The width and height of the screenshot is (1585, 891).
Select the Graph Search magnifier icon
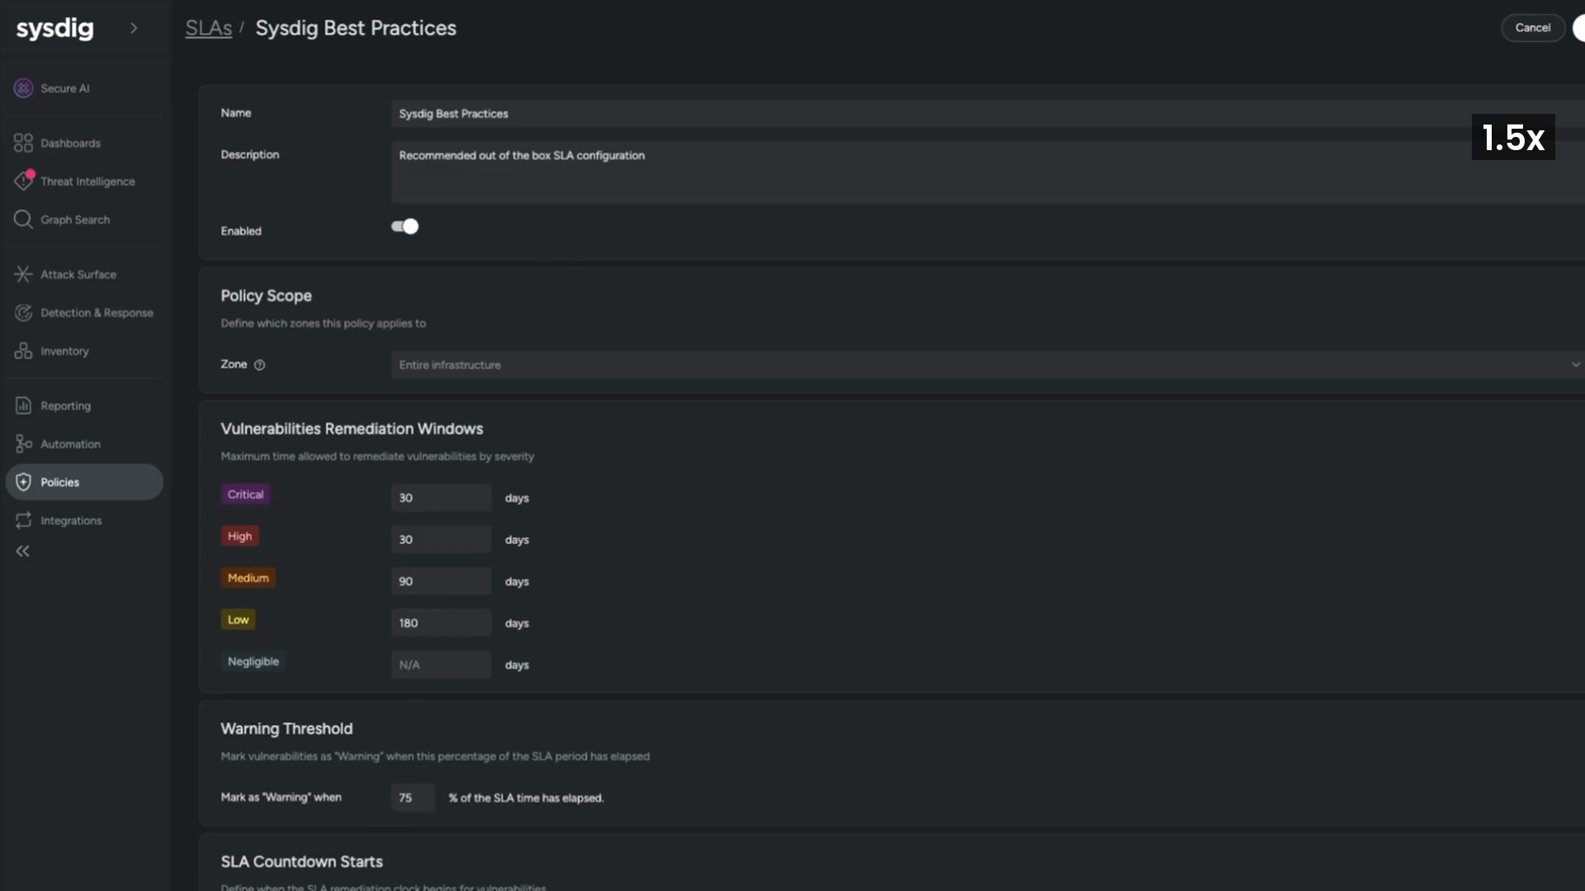(23, 219)
